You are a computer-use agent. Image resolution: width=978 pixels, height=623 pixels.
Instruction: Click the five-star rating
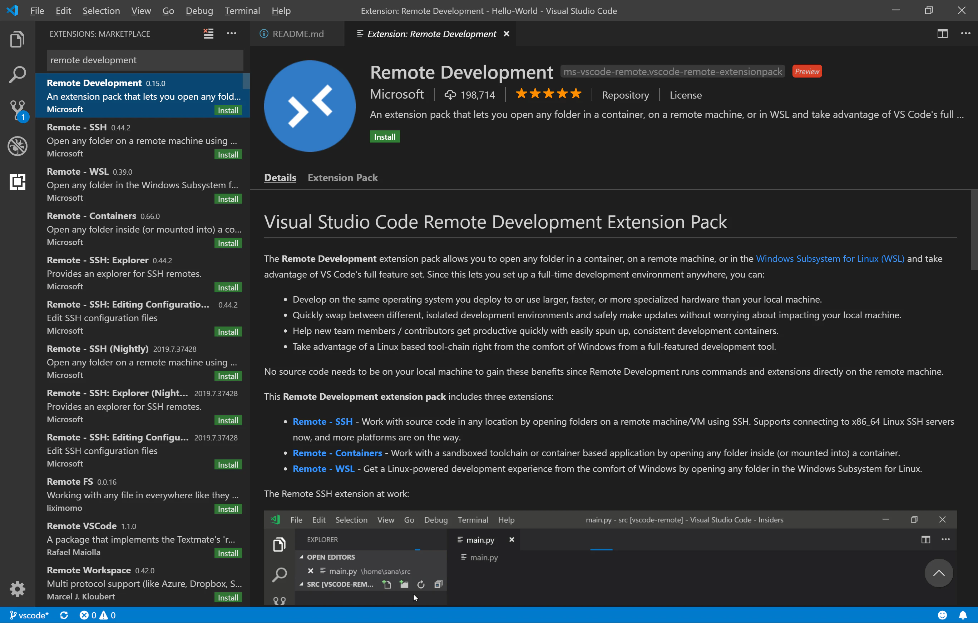point(548,94)
